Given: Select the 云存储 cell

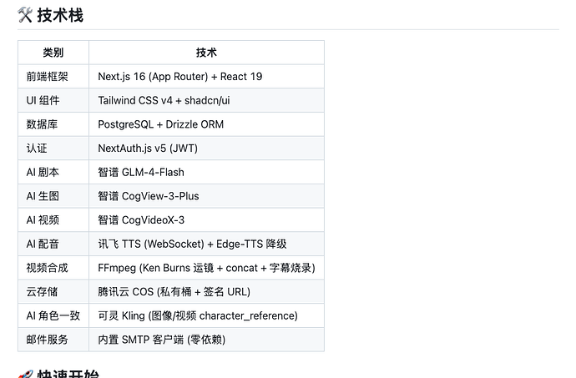Looking at the screenshot, I should pyautogui.click(x=53, y=292).
